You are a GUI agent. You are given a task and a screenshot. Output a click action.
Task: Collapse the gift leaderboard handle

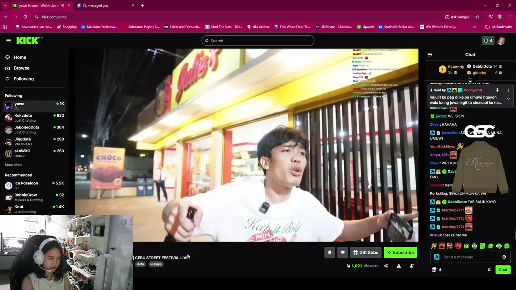[x=470, y=81]
